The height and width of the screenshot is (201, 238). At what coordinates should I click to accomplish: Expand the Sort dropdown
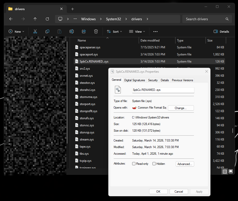[x=114, y=31]
